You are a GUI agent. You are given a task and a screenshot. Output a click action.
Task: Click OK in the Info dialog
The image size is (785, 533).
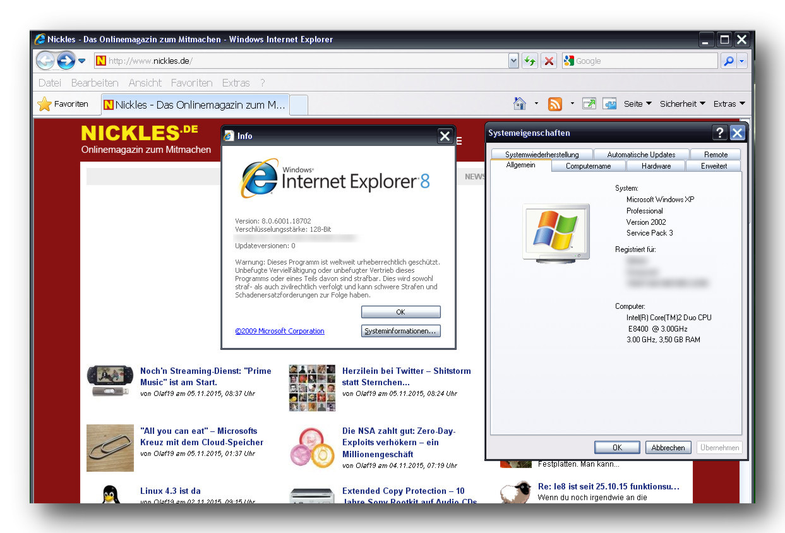coord(400,312)
